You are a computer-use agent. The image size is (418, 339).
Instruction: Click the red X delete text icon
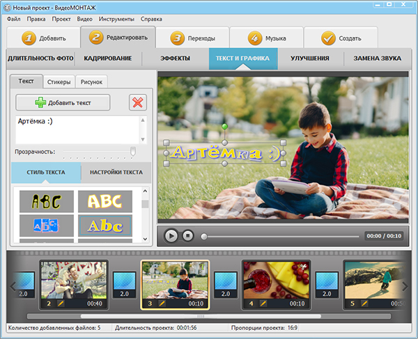point(138,102)
